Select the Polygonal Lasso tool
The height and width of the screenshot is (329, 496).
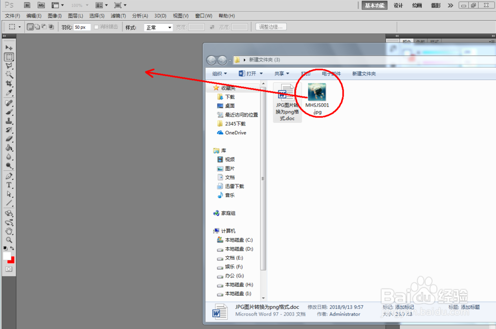[x=9, y=66]
